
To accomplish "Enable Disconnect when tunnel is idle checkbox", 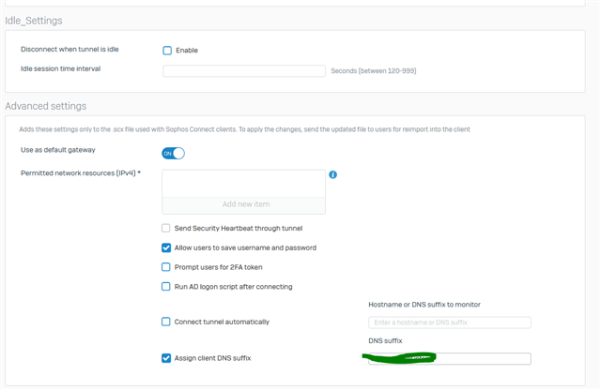I will pos(167,51).
